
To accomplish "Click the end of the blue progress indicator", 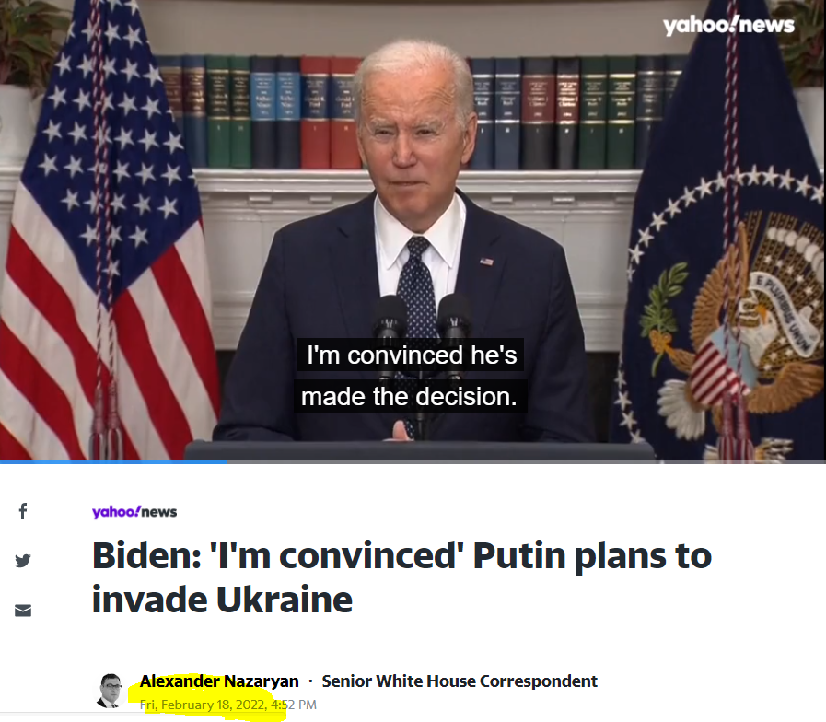I will click(227, 462).
